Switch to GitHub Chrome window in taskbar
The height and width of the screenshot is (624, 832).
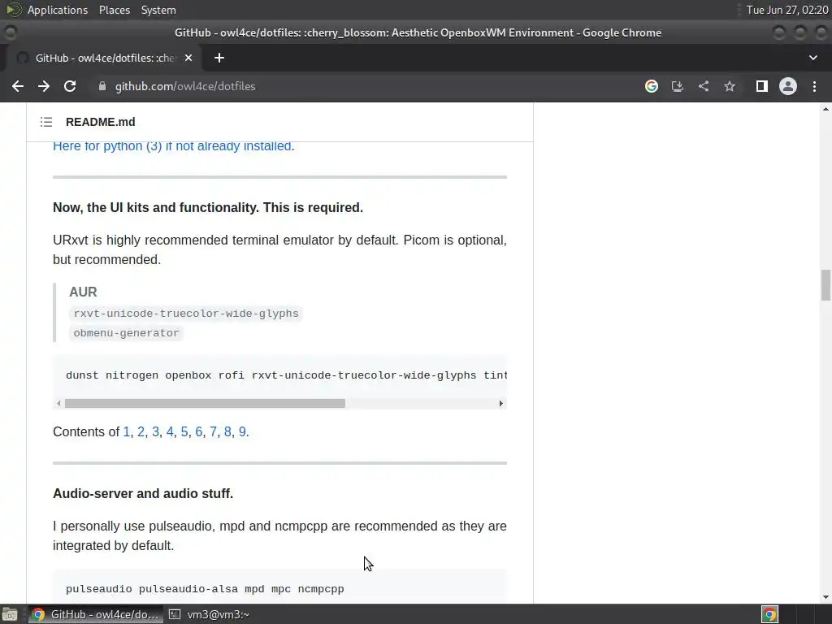pos(96,614)
